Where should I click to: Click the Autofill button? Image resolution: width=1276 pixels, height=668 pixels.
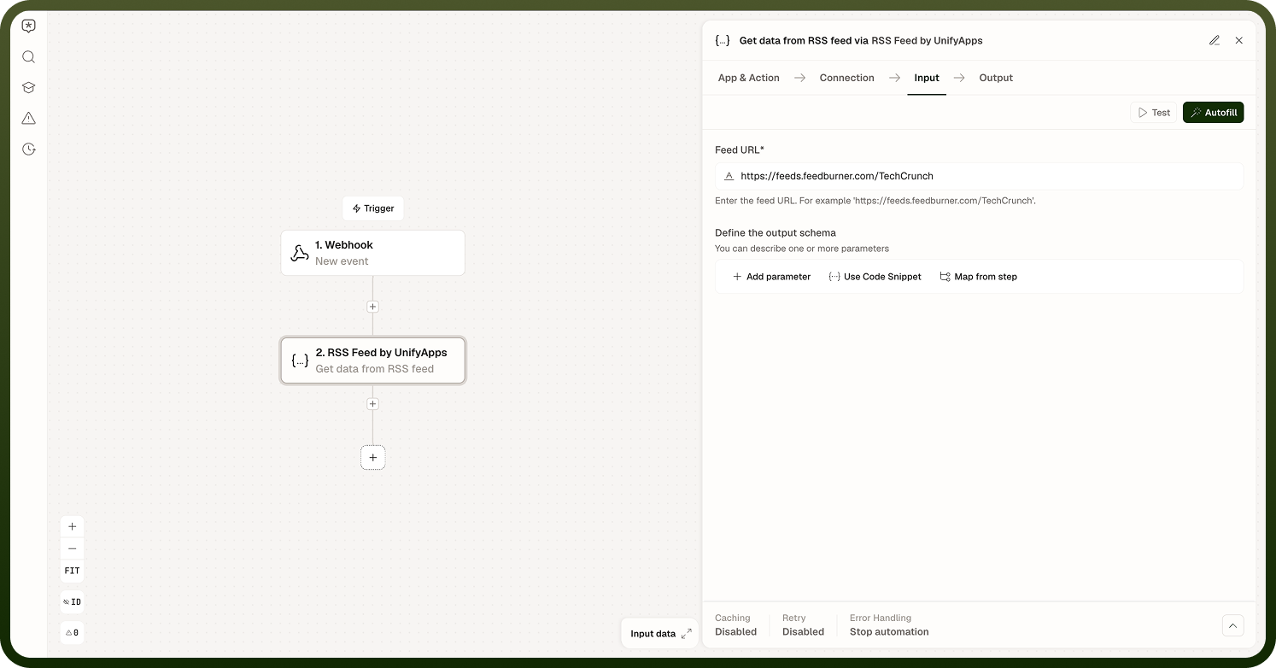pos(1213,113)
